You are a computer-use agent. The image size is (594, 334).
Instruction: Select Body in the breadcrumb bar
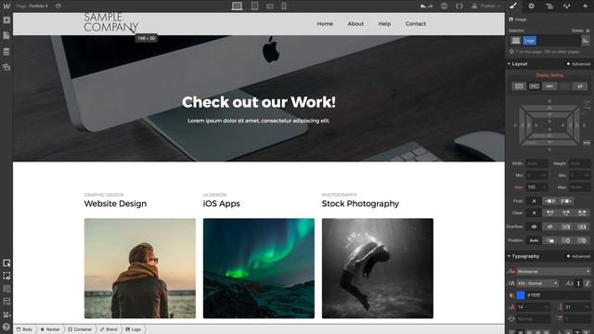coord(25,329)
